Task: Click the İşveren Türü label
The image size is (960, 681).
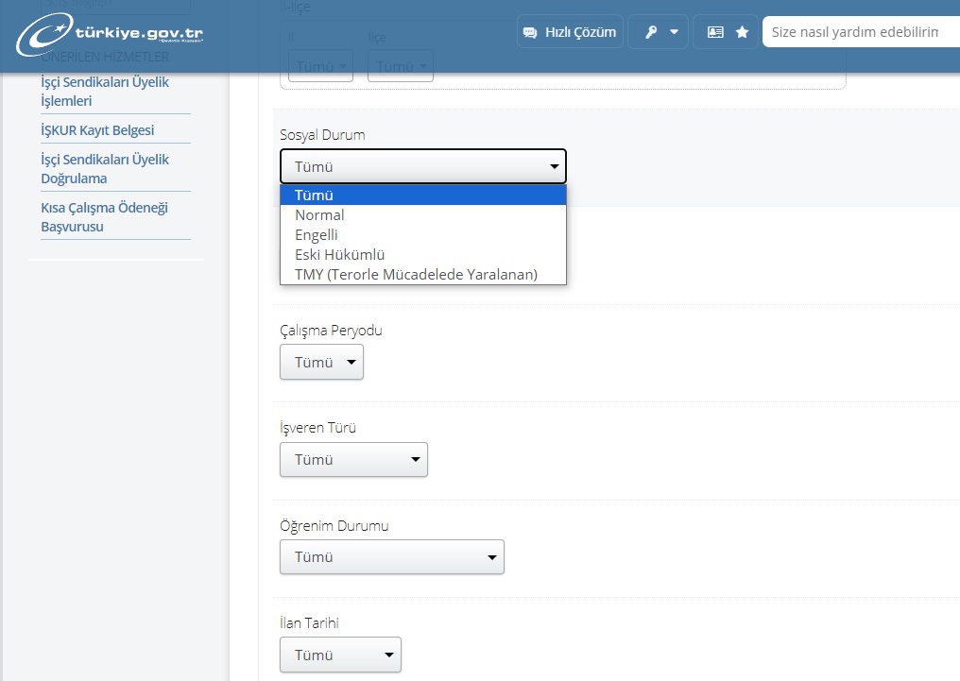Action: (317, 428)
